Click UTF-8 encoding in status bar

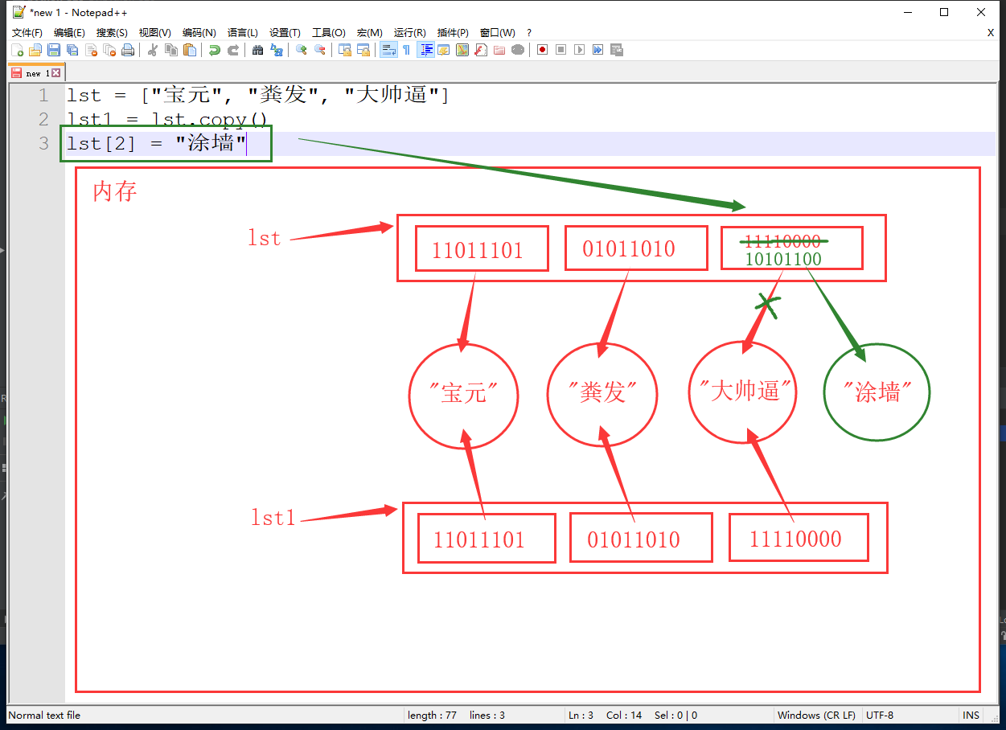(880, 715)
